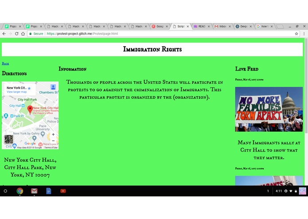Click the notification count 1 in tray

268,191
